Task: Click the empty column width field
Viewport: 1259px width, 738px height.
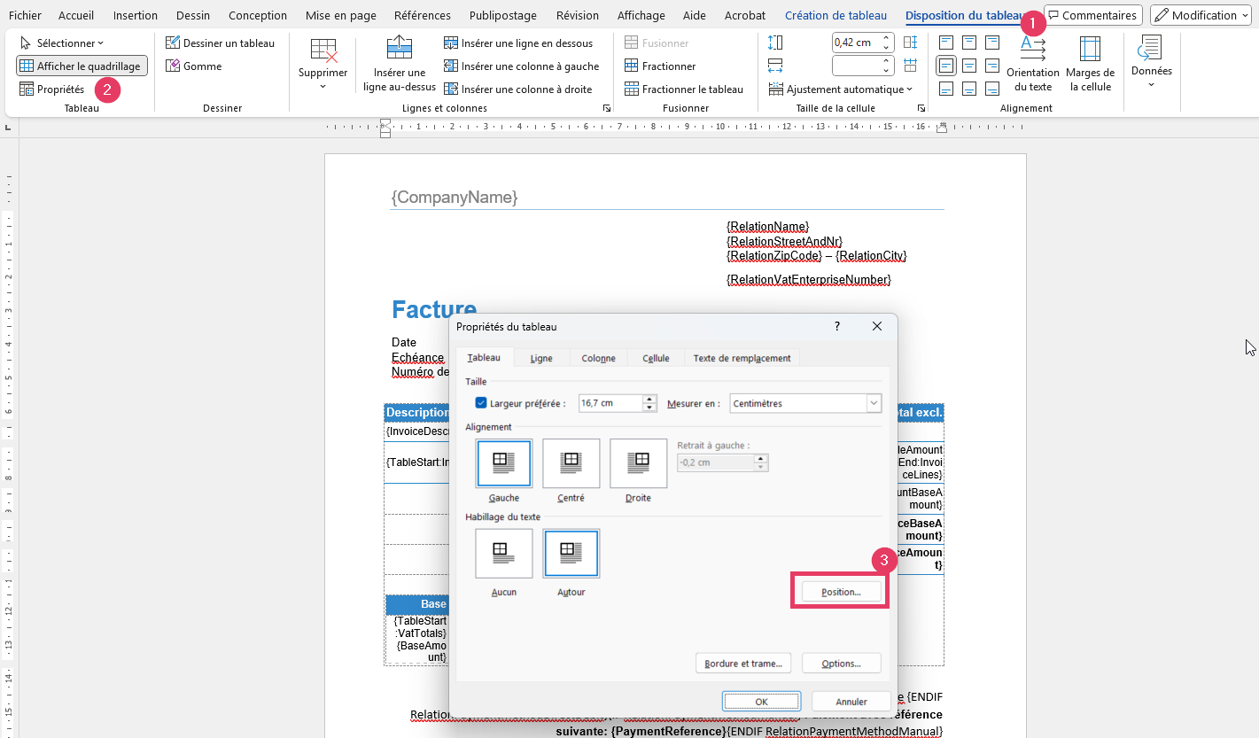Action: coord(855,66)
